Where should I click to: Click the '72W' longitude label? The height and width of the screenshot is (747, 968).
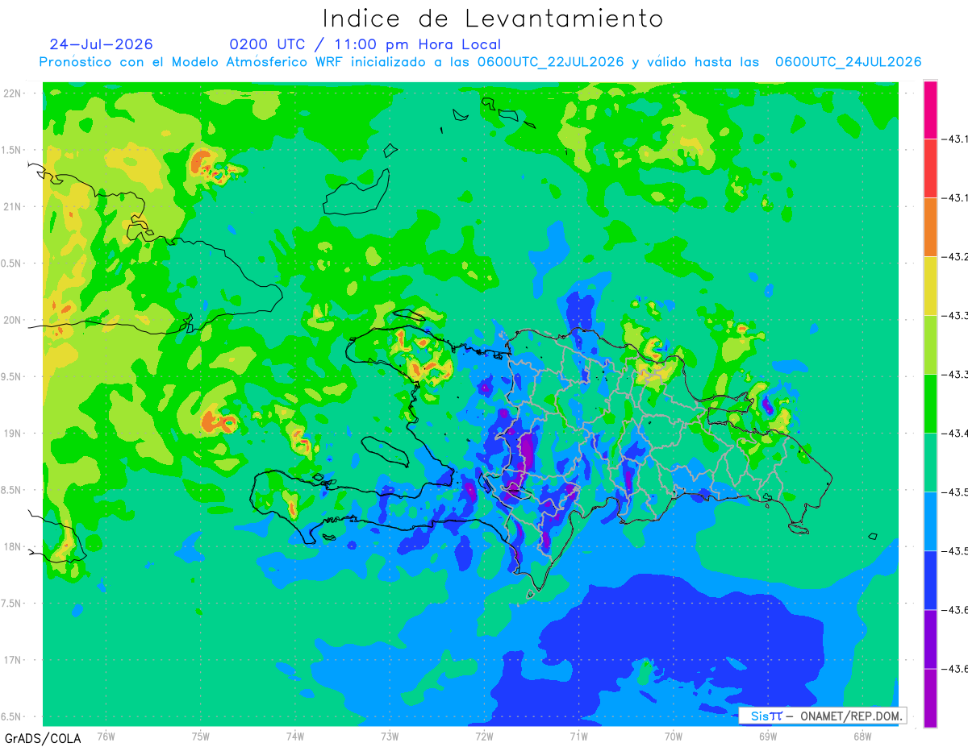click(484, 735)
